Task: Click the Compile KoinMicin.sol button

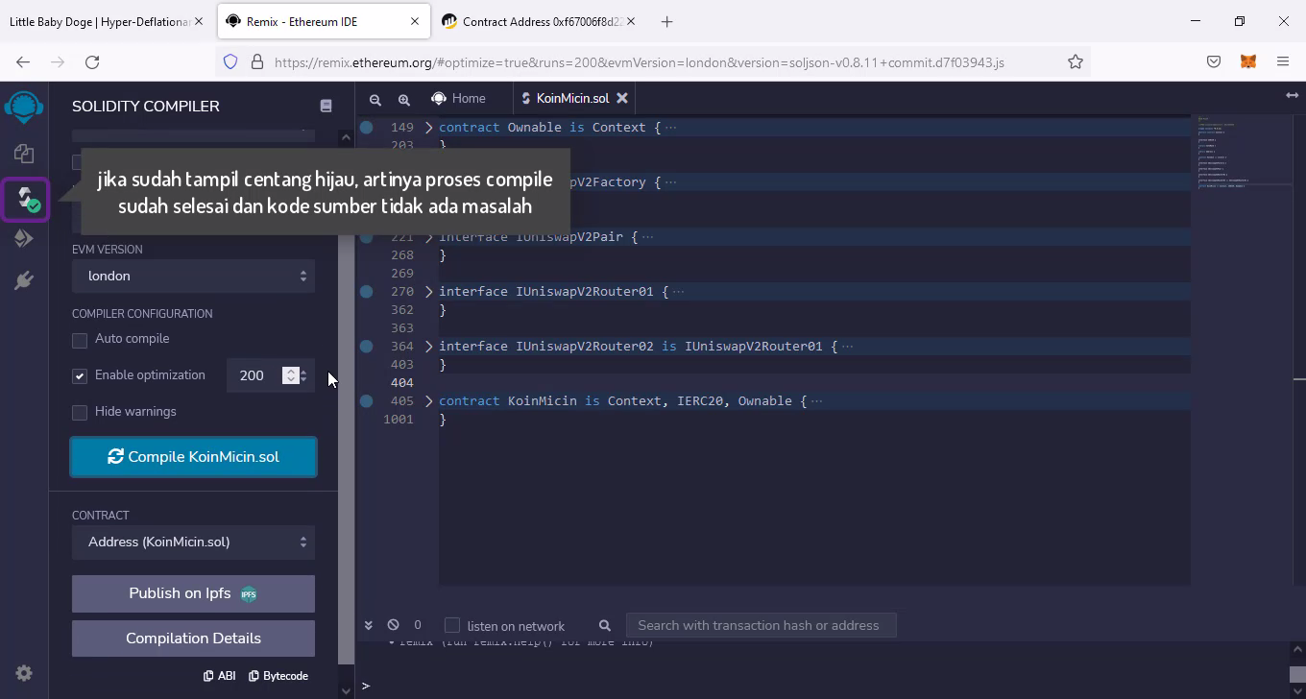Action: point(193,457)
